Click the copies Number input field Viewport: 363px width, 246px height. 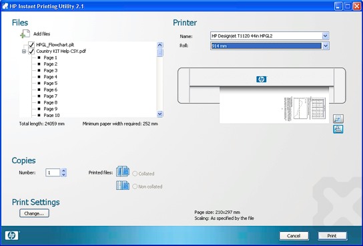pos(53,172)
